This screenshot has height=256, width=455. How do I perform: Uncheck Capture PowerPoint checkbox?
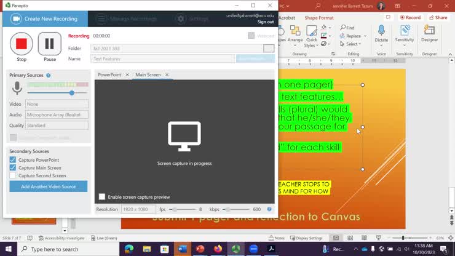(x=13, y=160)
